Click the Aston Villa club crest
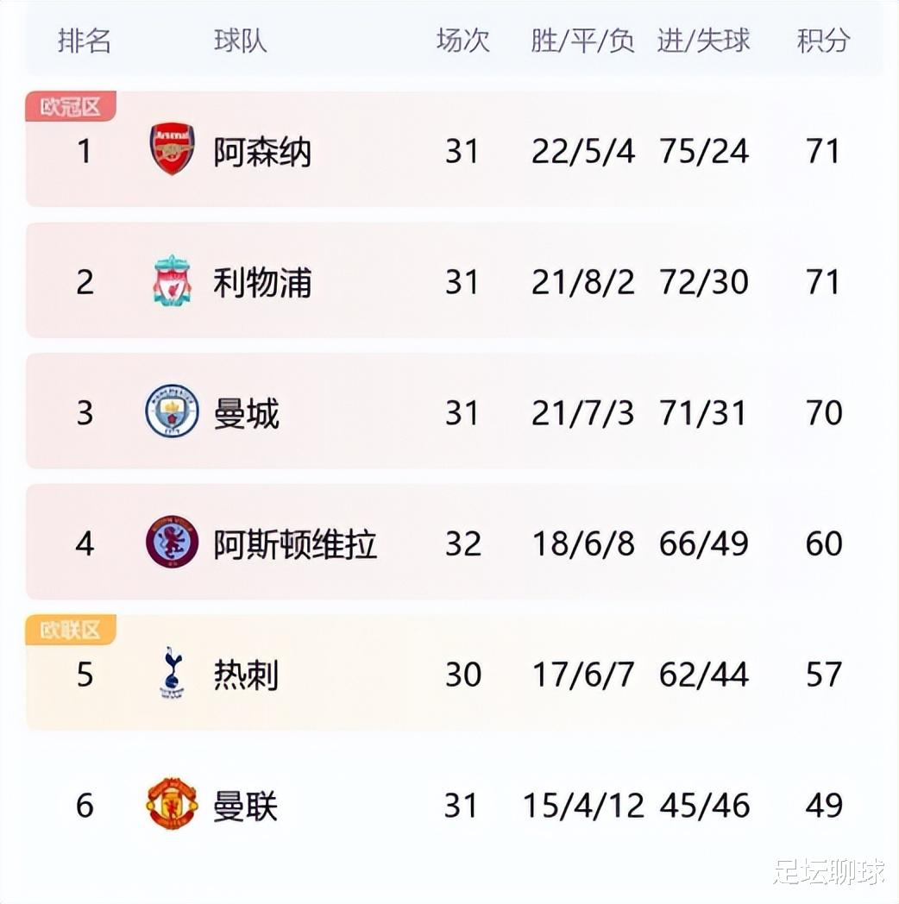 [172, 542]
